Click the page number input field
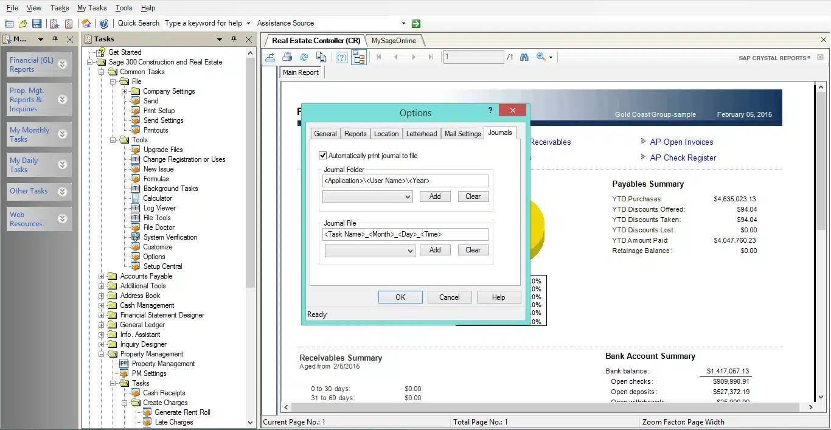 tap(473, 57)
